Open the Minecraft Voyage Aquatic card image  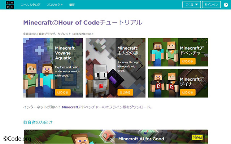(53, 68)
